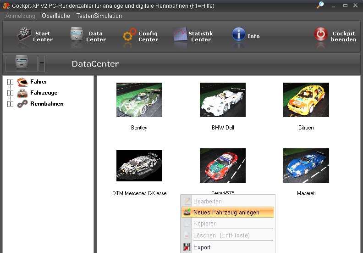This screenshot has height=253, width=363.
Task: Select the DTM Mercedes C-Klasse thumbnail
Action: click(139, 166)
